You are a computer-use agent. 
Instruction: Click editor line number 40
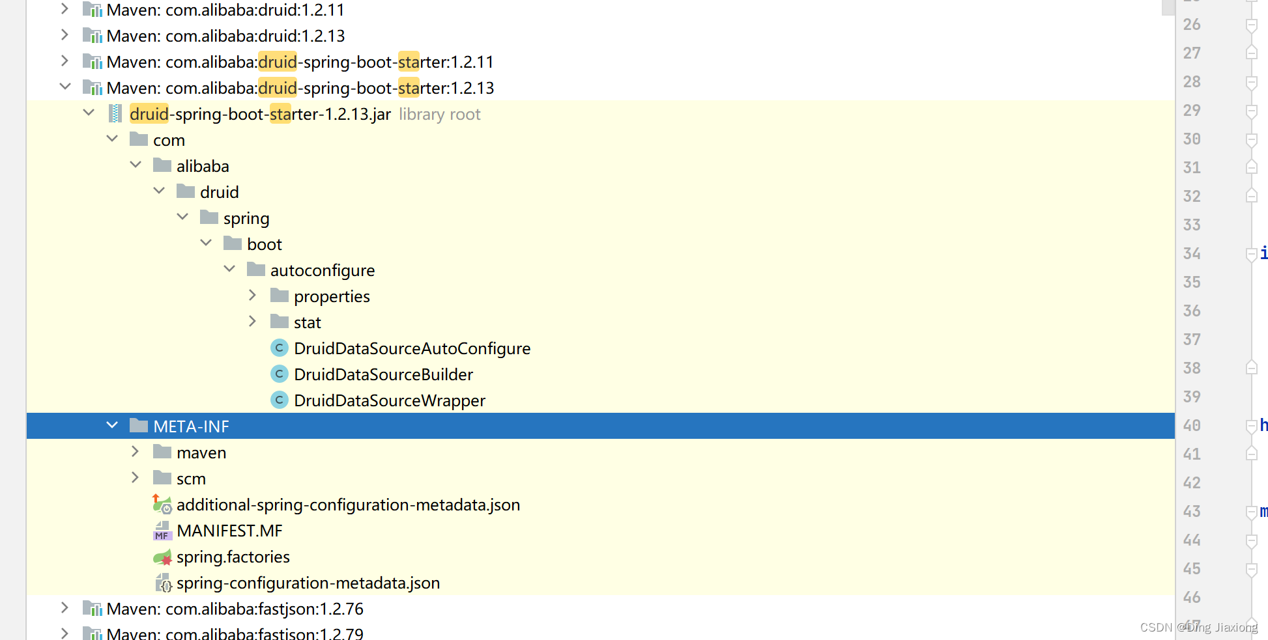(x=1192, y=425)
